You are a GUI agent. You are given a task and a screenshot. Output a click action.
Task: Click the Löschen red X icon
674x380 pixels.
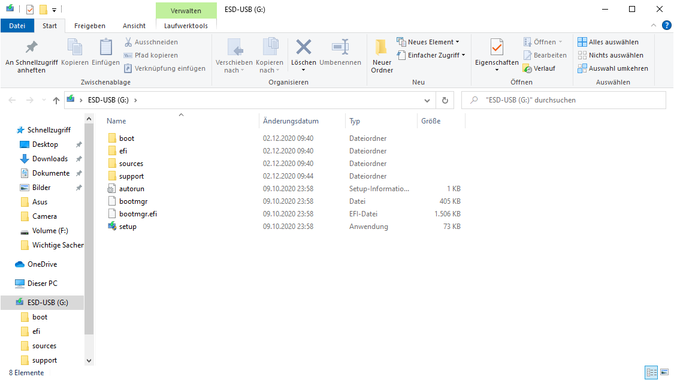tap(304, 47)
